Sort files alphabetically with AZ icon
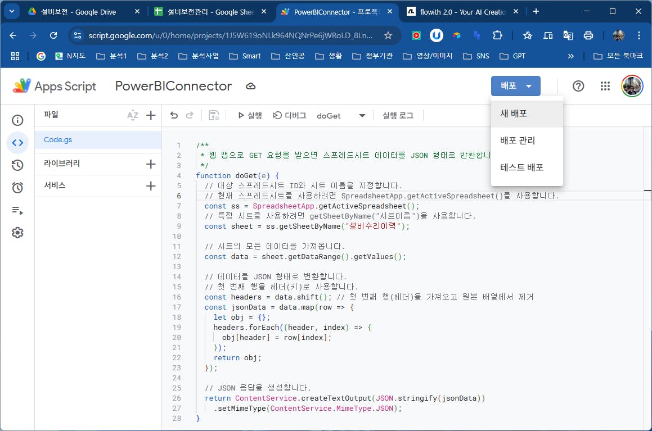652x431 pixels. pyautogui.click(x=133, y=115)
